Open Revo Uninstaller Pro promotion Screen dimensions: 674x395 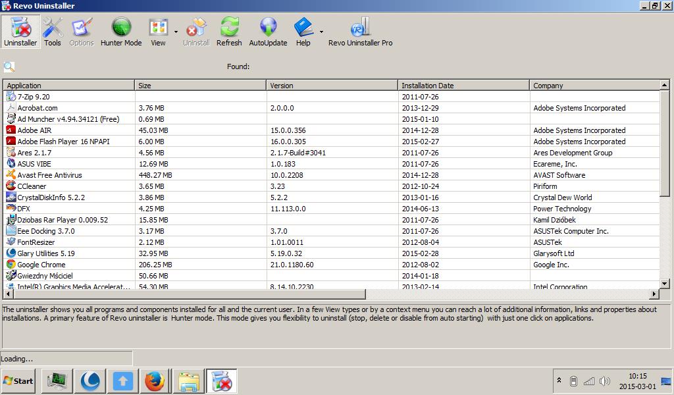[x=360, y=32]
